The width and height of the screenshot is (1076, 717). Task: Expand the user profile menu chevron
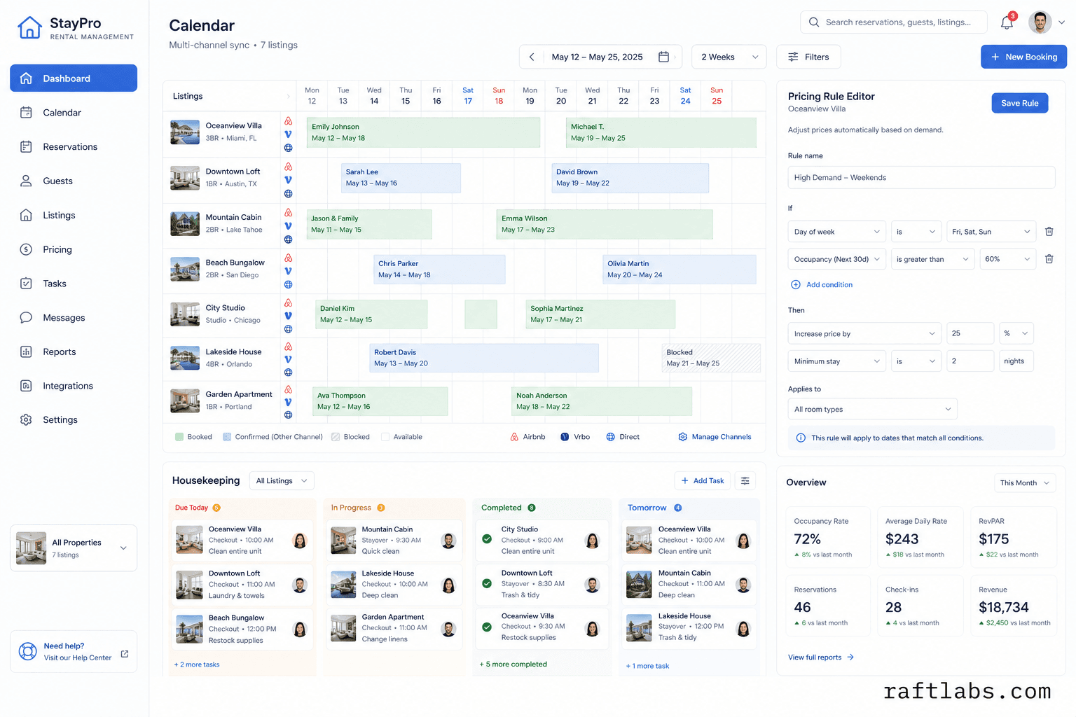click(1061, 22)
